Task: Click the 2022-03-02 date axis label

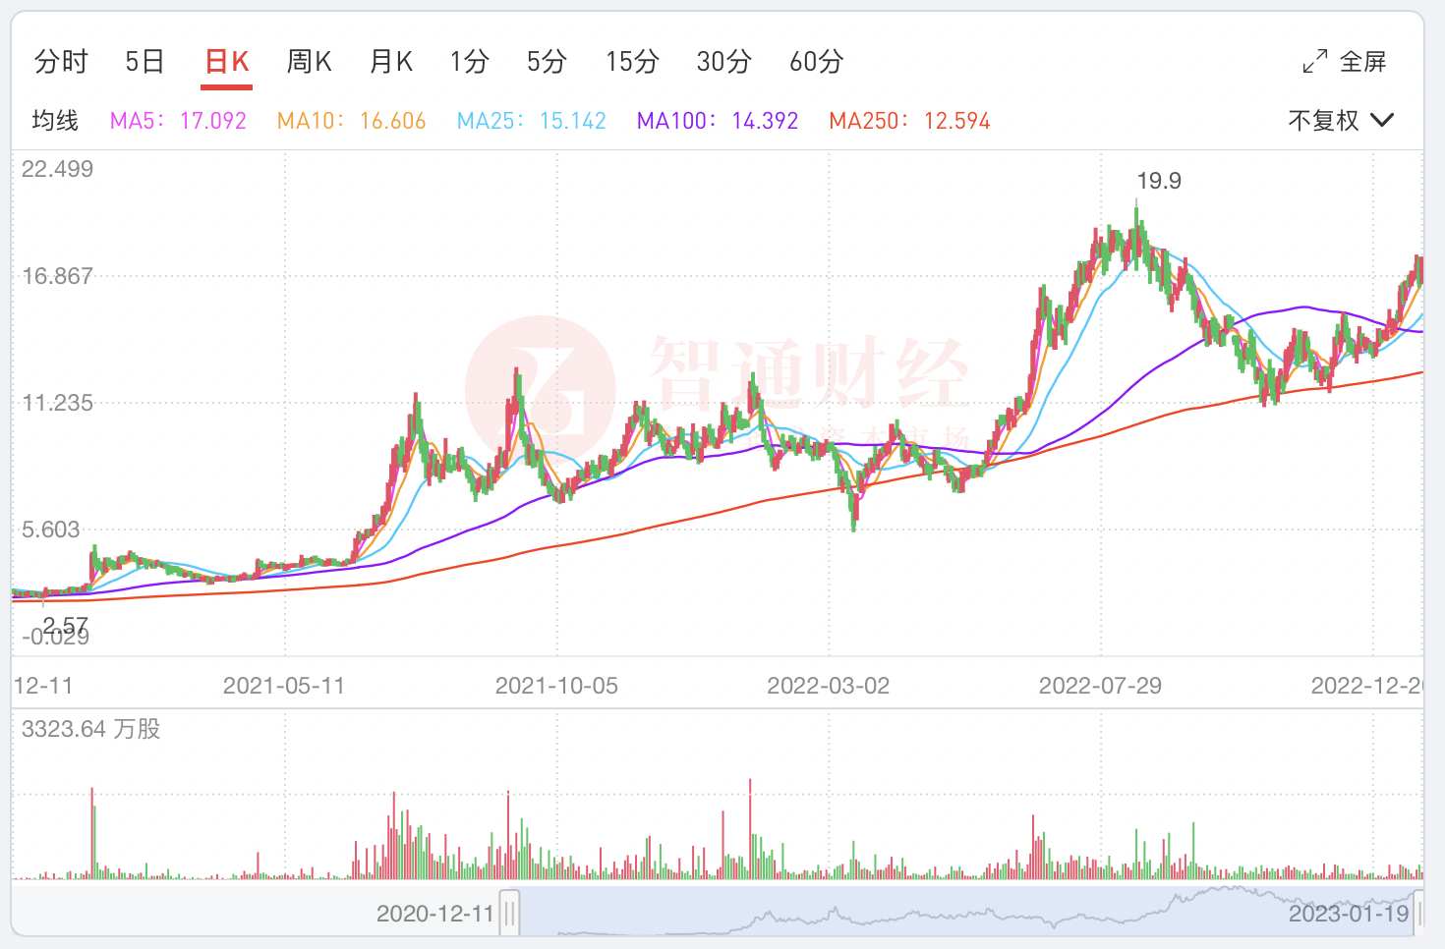Action: point(829,686)
